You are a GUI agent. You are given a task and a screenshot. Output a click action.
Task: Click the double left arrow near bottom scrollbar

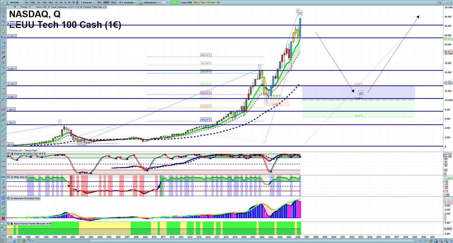(x=33, y=241)
